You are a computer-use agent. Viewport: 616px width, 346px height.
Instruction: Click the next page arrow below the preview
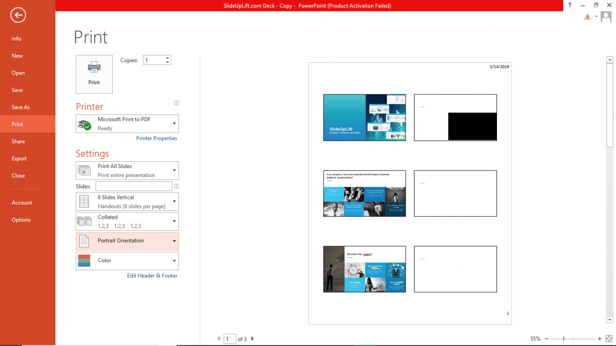coord(252,338)
